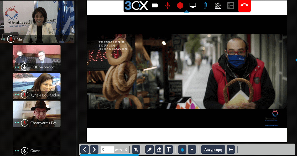
Task: Click the Διαγραφή delete button
Action: [213, 150]
